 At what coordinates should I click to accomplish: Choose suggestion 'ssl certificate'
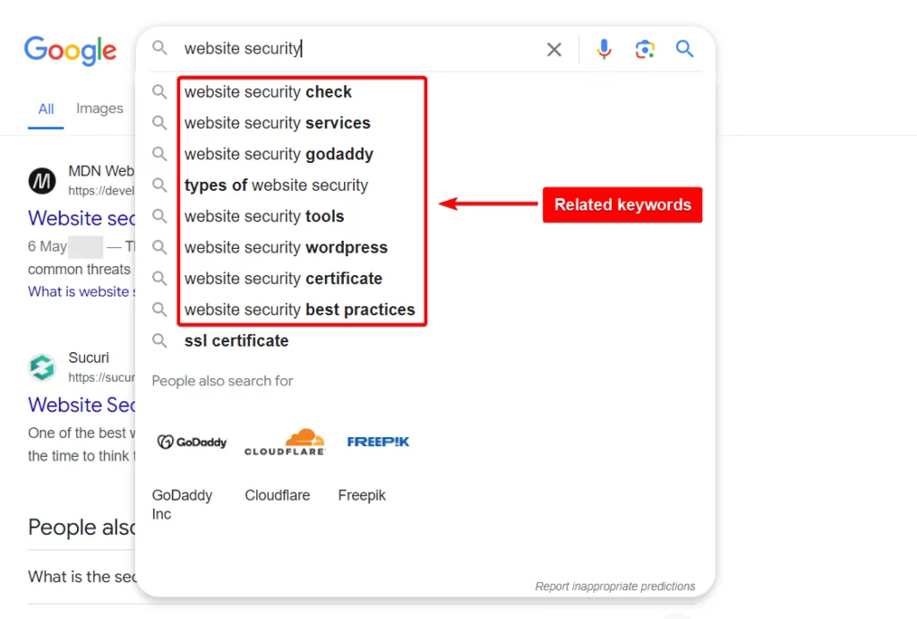[x=236, y=340]
